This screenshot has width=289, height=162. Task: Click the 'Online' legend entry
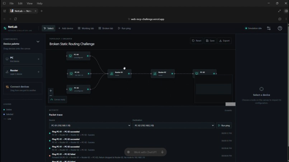tap(8, 110)
